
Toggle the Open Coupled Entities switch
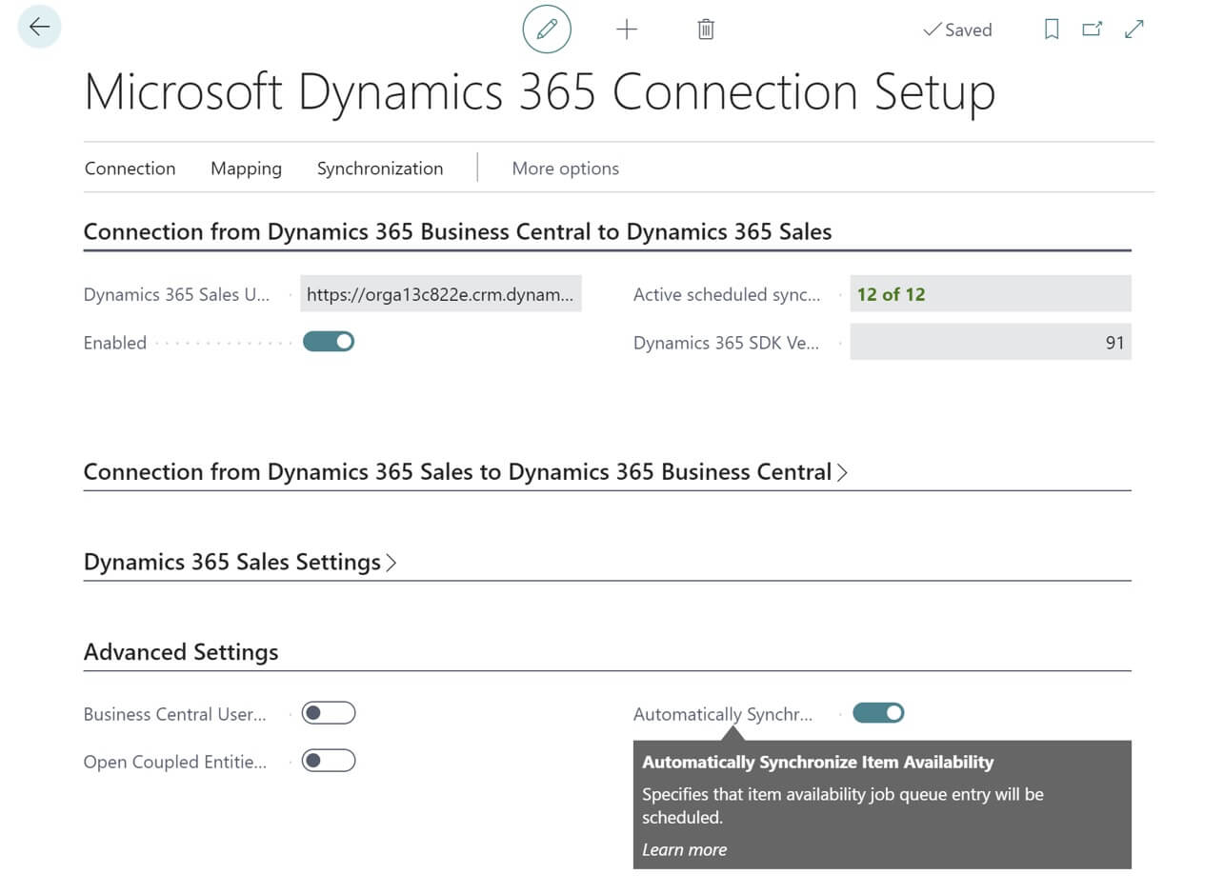(x=329, y=760)
